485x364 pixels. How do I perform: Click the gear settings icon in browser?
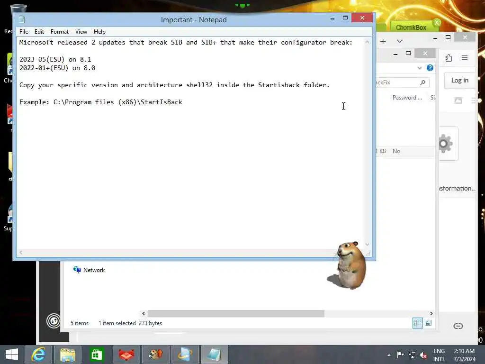(x=446, y=144)
